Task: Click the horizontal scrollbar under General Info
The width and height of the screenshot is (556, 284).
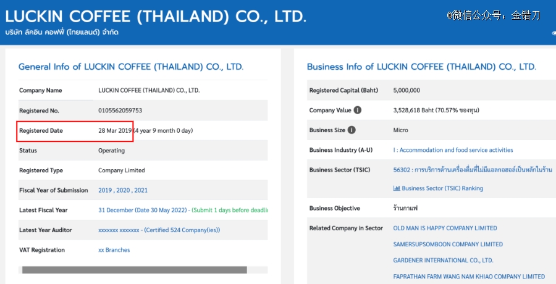Action: (135, 270)
